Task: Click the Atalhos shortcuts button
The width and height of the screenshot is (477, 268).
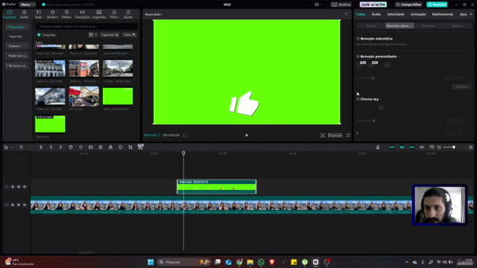Action: pos(341,4)
